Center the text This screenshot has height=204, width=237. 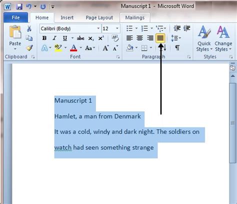[x=139, y=38]
